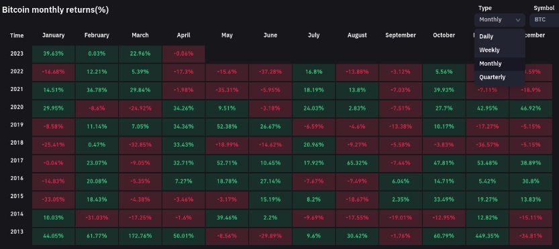Open the BTC Symbol dropdown

pyautogui.click(x=544, y=20)
